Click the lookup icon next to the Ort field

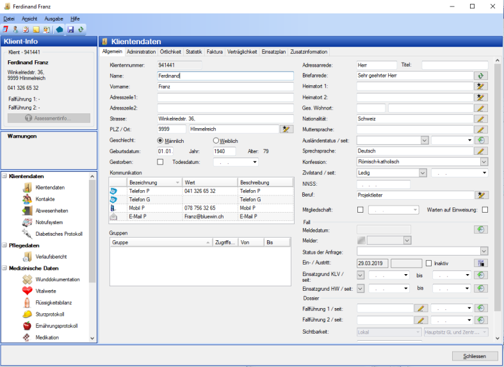[286, 129]
